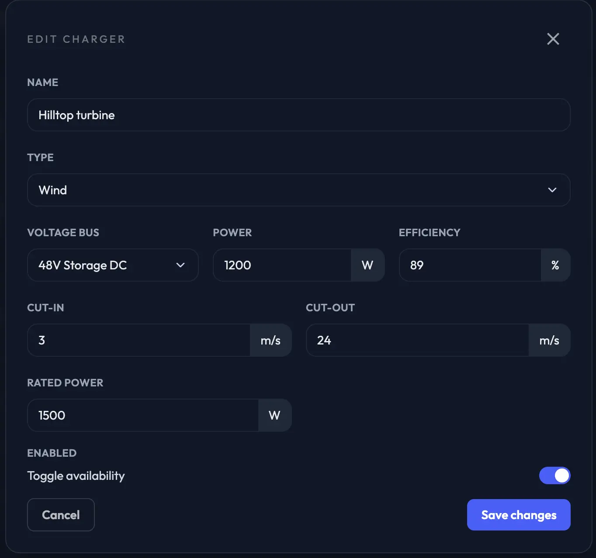596x558 pixels.
Task: Cancel editing the charger
Action: pyautogui.click(x=60, y=515)
